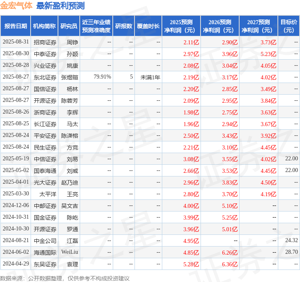Select 平安证券 institution cell
The height and width of the screenshot is (282, 300).
(45, 136)
